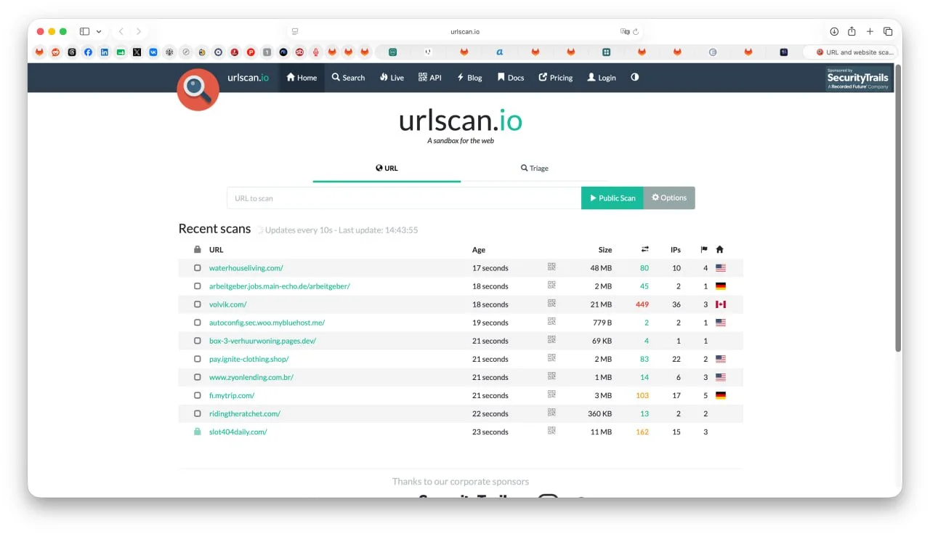The image size is (930, 534).
Task: Click the Safari Share icon
Action: point(852,31)
